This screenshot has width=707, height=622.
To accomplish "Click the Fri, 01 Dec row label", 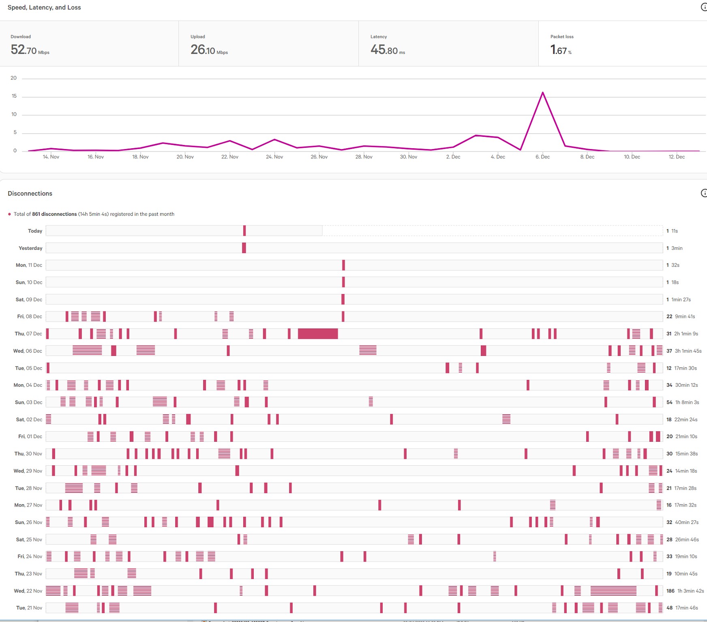I will (30, 437).
